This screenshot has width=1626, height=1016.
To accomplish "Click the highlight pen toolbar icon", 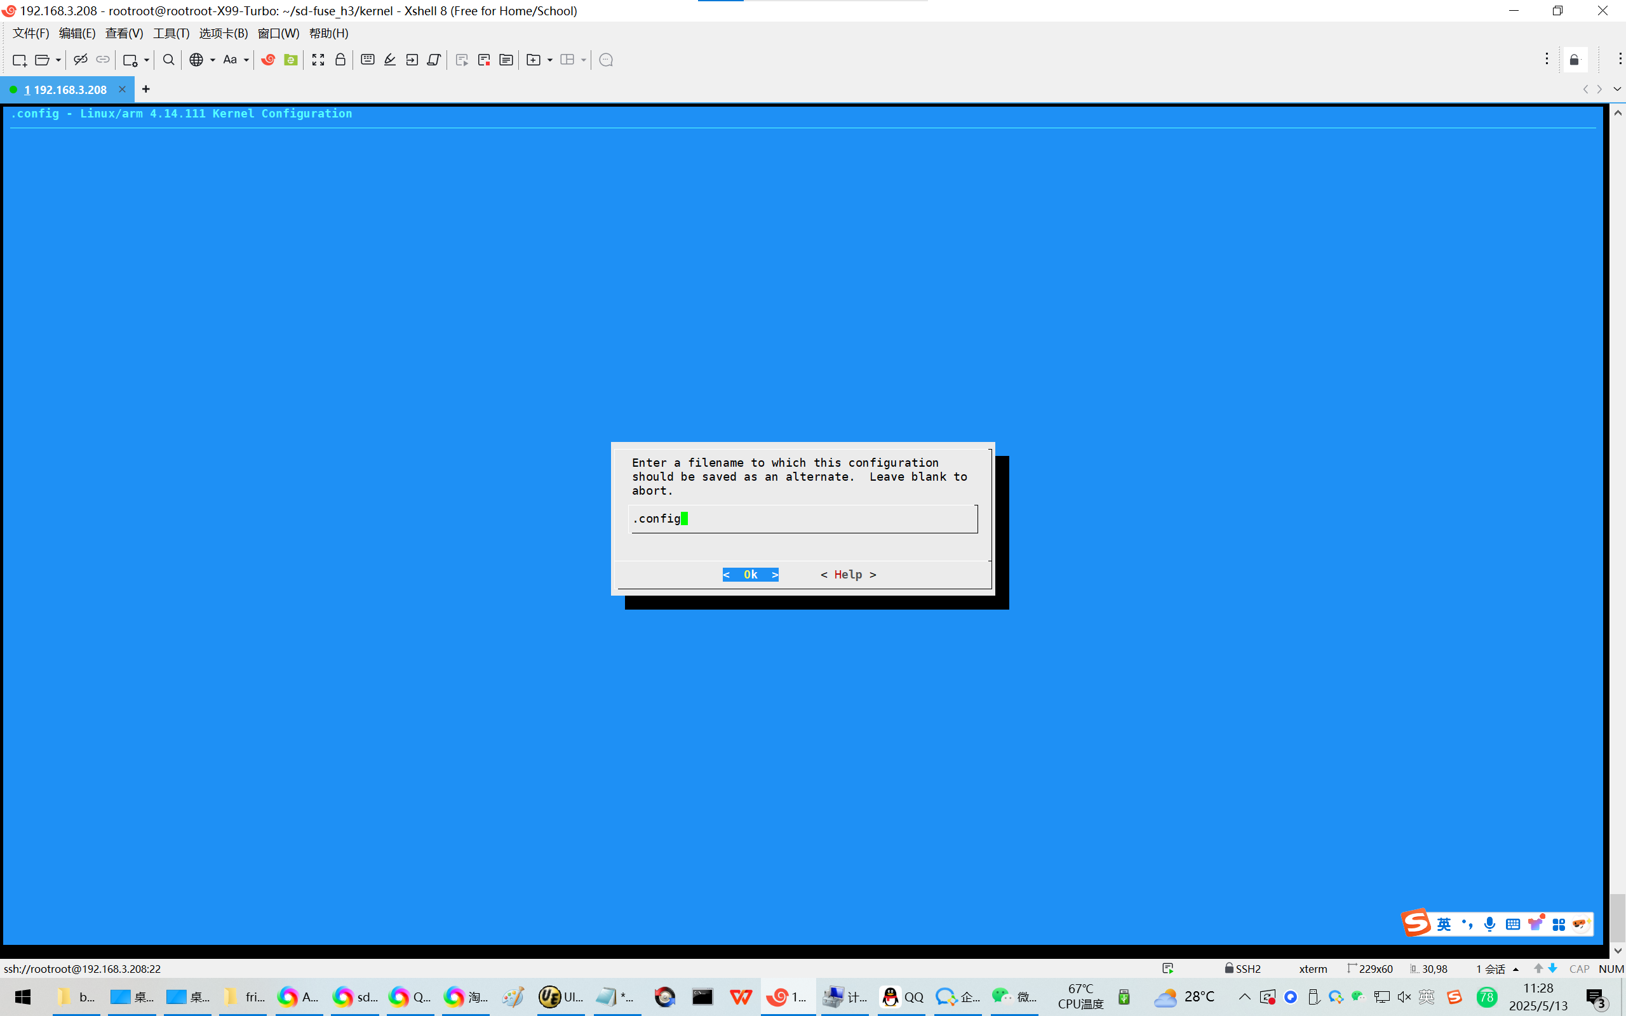I will coord(390,60).
